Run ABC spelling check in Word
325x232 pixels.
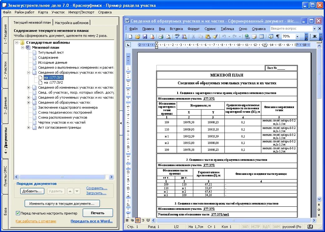pos(177,37)
